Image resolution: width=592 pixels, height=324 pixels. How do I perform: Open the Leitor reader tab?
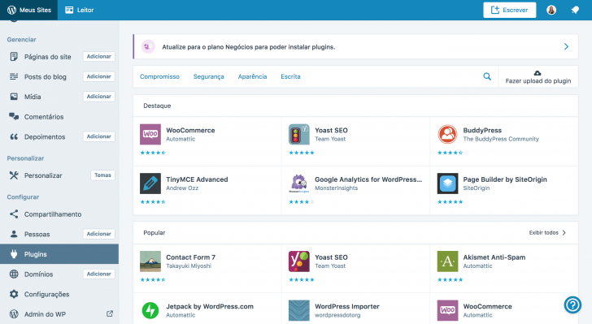(x=80, y=10)
